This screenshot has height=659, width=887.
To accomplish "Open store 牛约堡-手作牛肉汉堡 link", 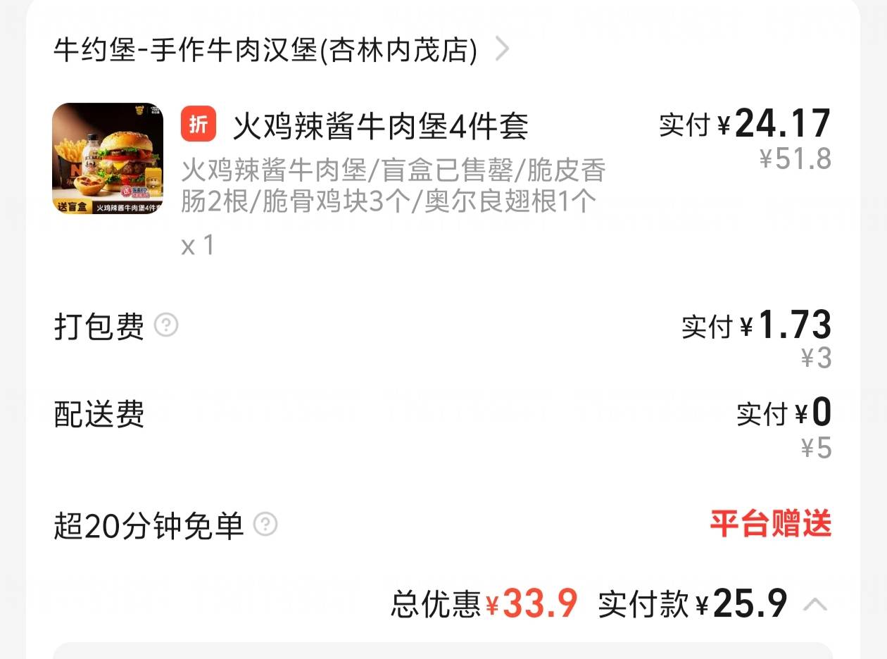I will [265, 49].
